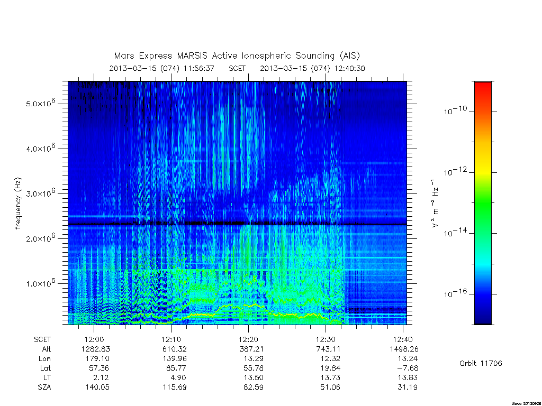Click local time value '13.50'
The image size is (542, 406).
point(254,377)
